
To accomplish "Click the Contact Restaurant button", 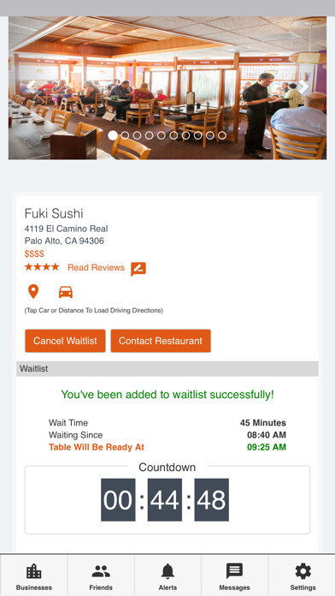I will point(161,341).
